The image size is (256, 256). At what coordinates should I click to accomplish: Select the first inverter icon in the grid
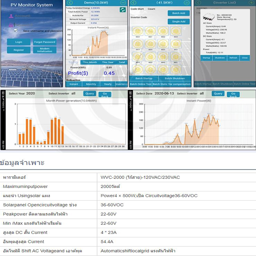pos(138,31)
